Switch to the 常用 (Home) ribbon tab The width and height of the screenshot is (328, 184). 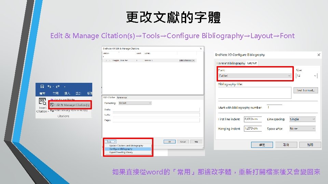[55, 93]
